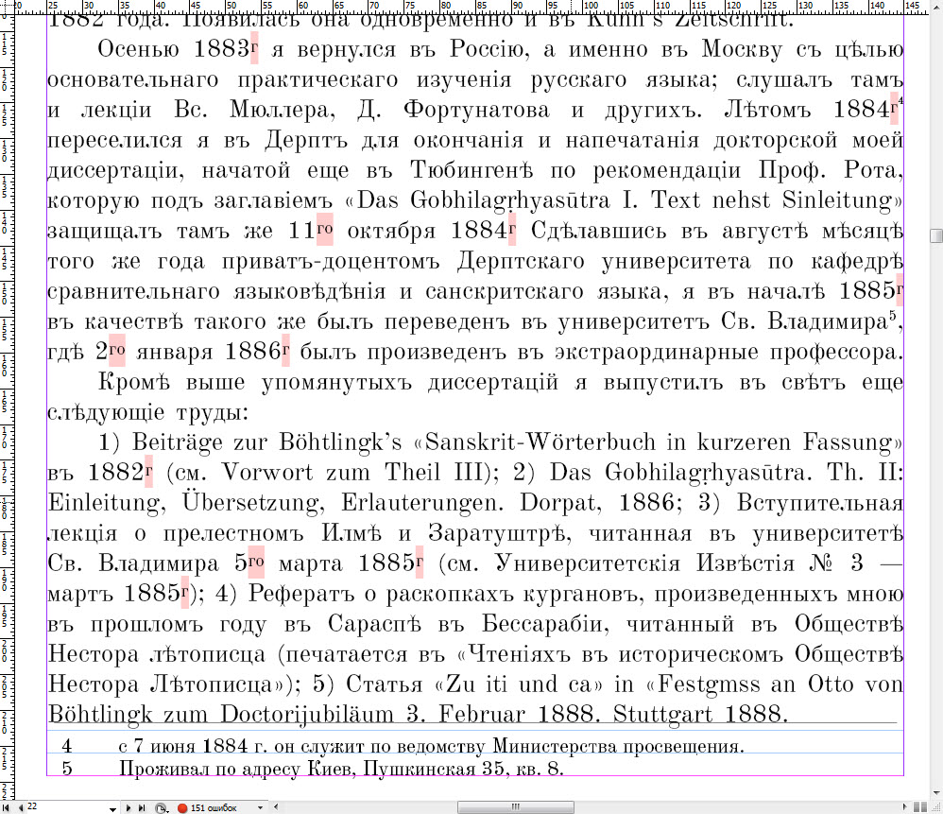Click footnote reference 4 after 'Лѣтомъ 1884г'
The height and width of the screenshot is (814, 943).
(900, 100)
